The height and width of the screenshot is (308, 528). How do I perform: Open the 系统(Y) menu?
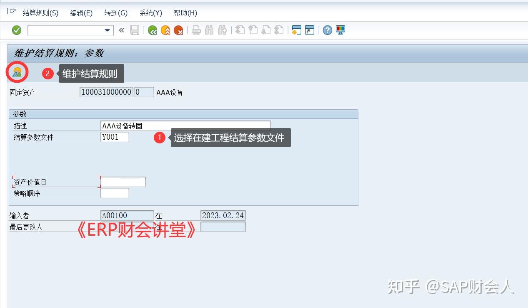click(150, 13)
